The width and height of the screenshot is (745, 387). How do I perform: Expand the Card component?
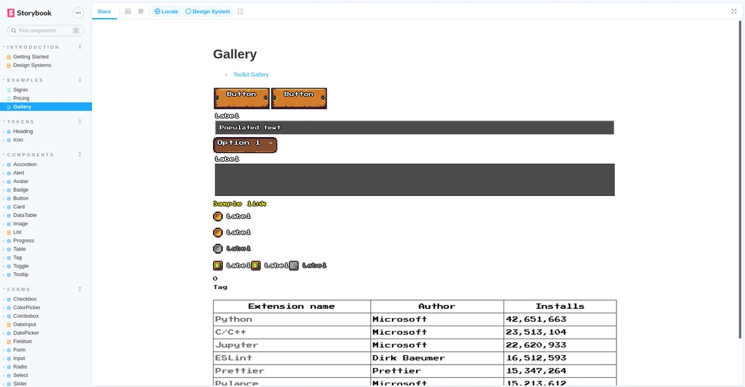click(x=19, y=207)
